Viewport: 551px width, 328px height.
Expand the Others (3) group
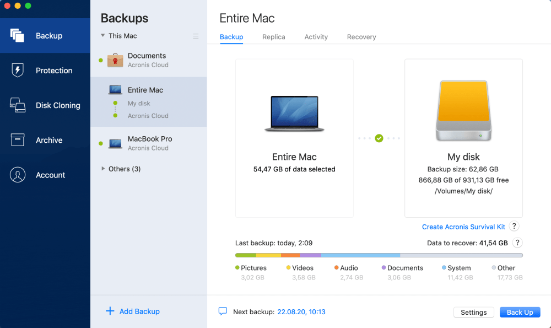[x=103, y=169]
